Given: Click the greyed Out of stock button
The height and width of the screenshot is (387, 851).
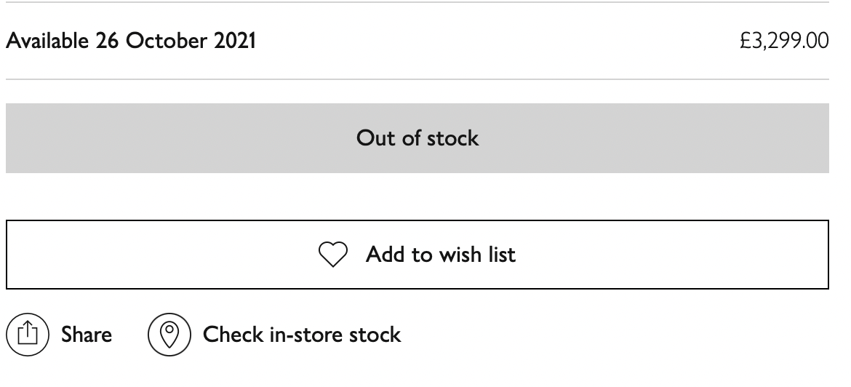Looking at the screenshot, I should click(417, 138).
